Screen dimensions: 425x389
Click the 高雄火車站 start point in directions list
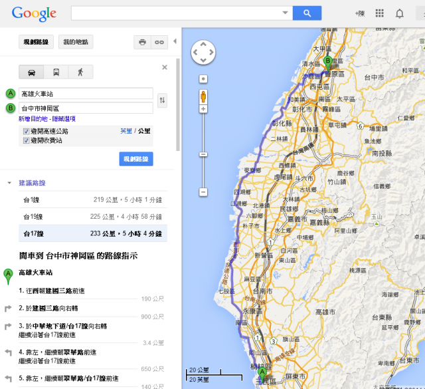click(35, 272)
